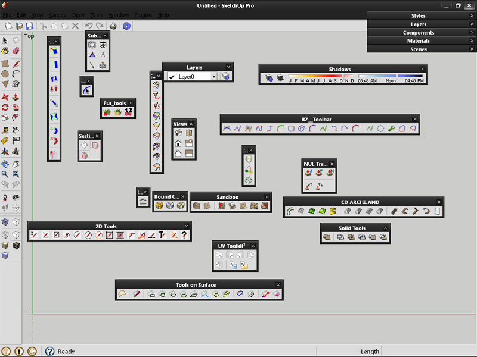This screenshot has height=357, width=477.
Task: Select the Orbit camera tool
Action: point(5,164)
